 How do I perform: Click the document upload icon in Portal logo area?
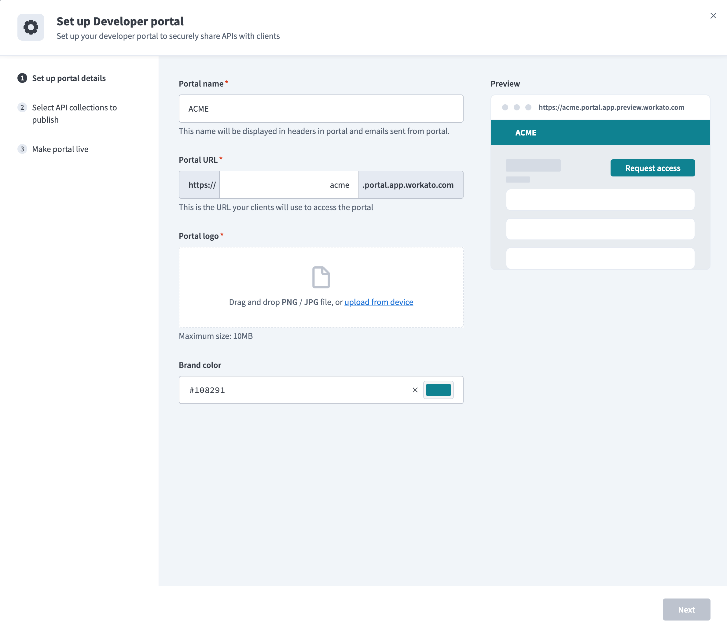click(x=320, y=277)
